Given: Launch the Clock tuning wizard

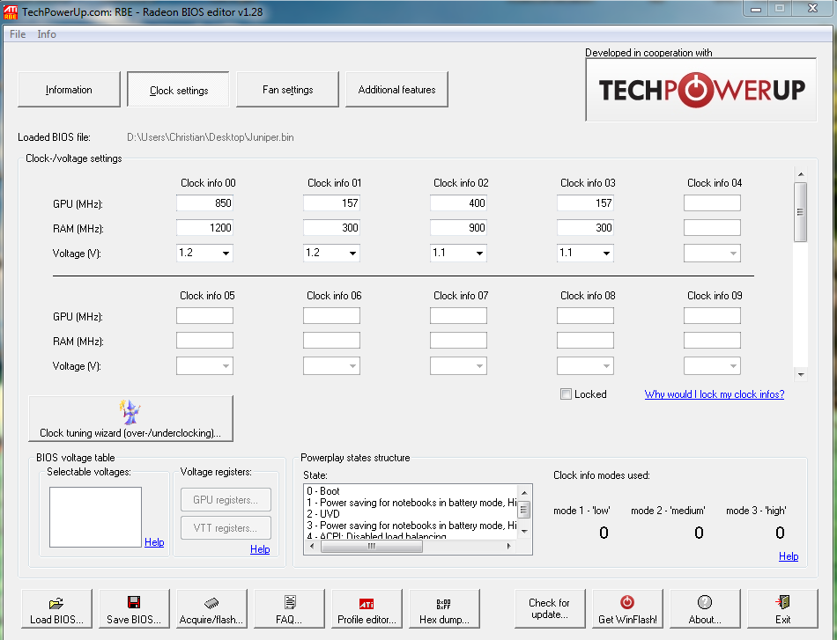Looking at the screenshot, I should [130, 419].
